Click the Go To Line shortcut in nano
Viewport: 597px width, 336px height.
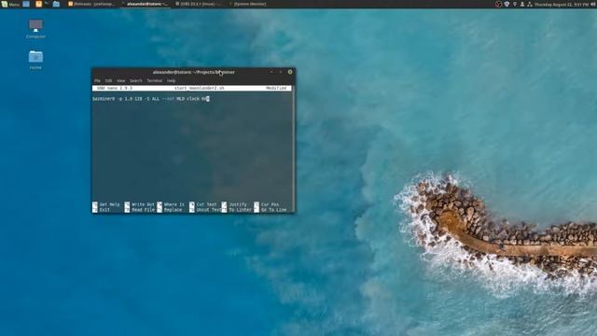[x=271, y=210]
